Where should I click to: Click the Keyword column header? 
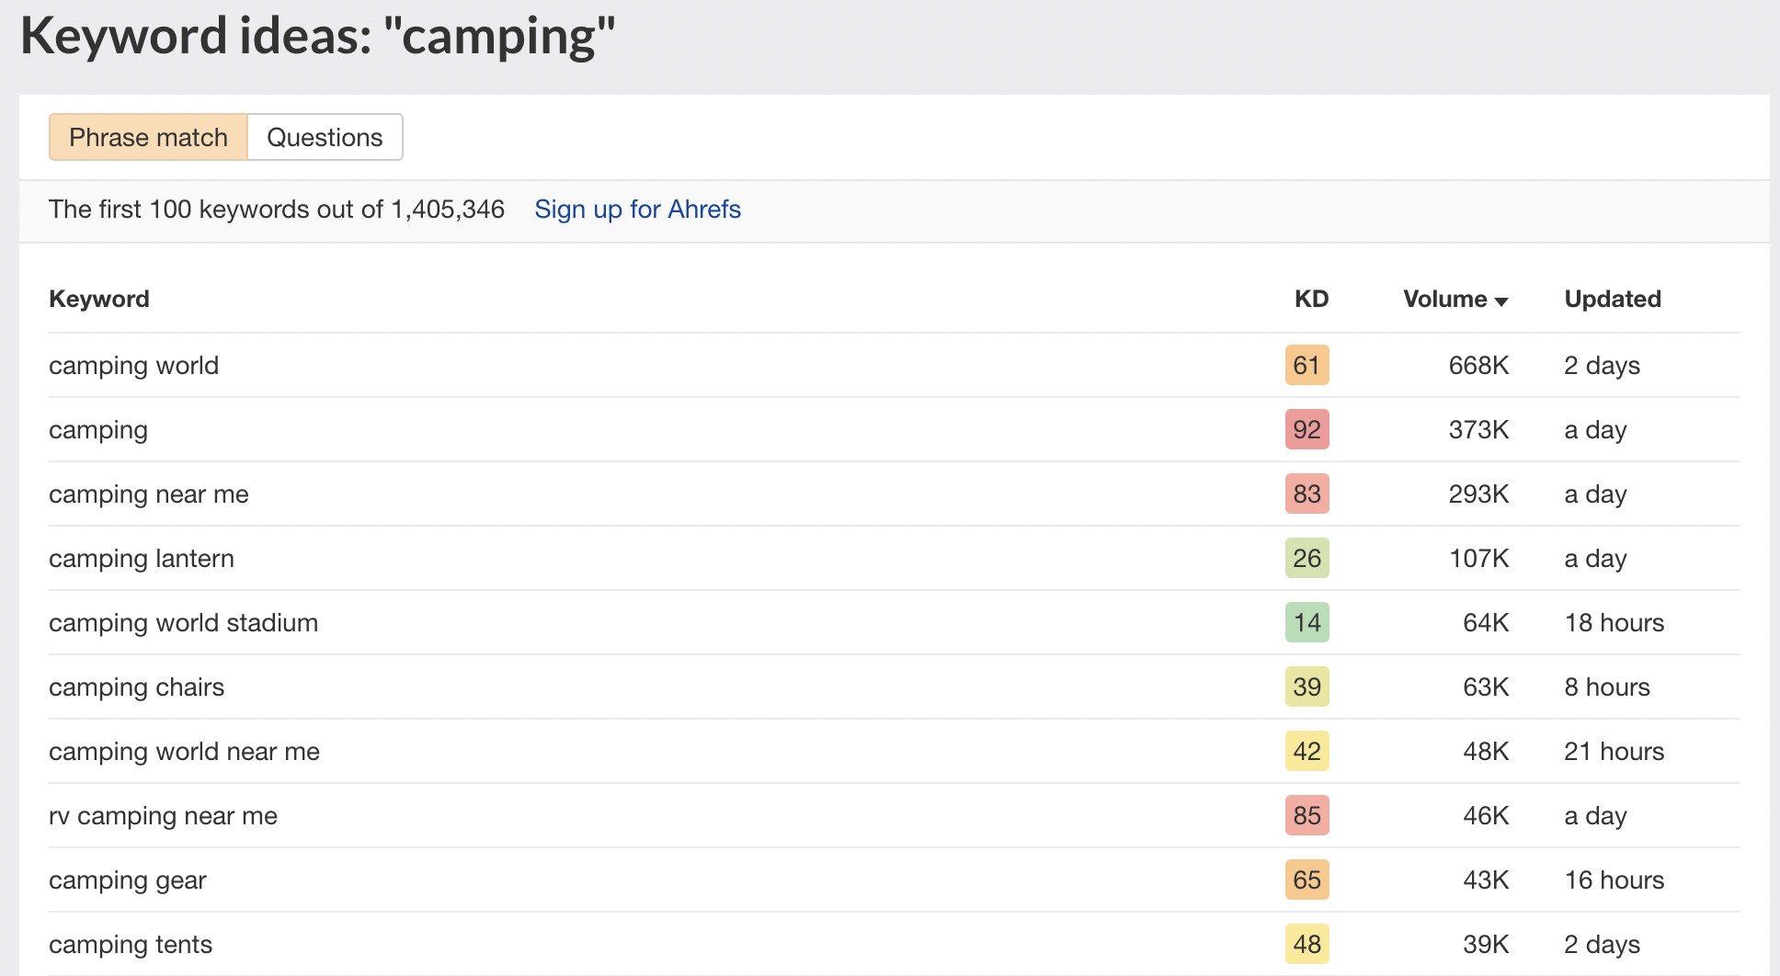(x=99, y=299)
